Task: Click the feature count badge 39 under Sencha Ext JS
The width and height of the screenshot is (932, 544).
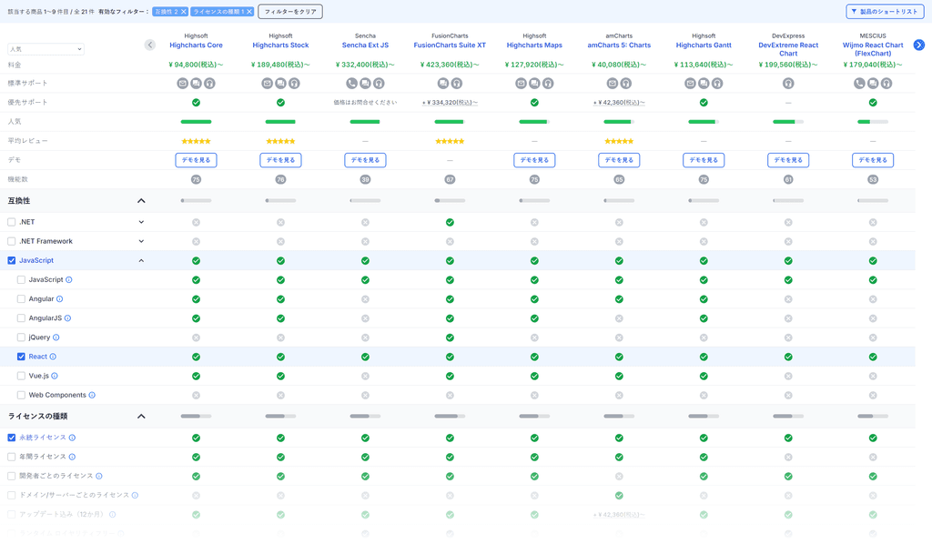Action: tap(365, 179)
